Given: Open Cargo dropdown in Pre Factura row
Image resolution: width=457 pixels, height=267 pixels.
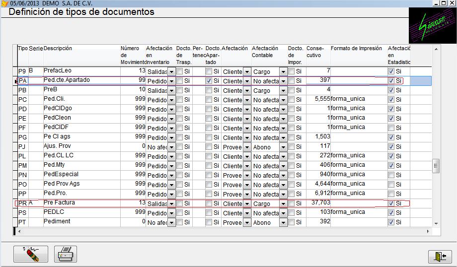Looking at the screenshot, I should click(x=283, y=204).
